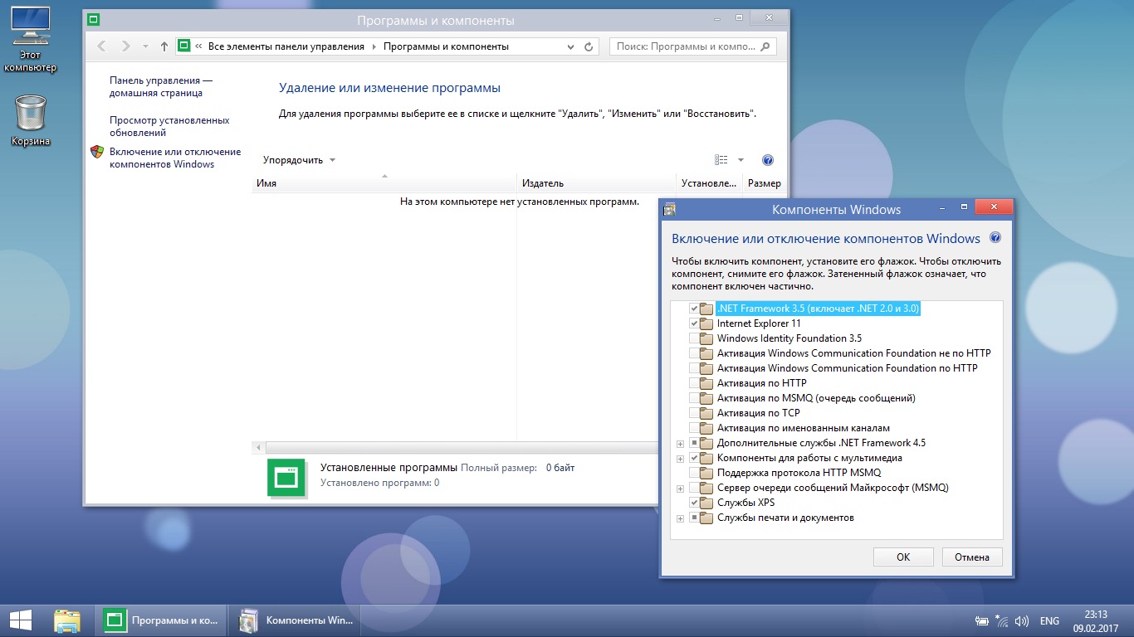Click the help icon in Windows Components dialog

[995, 239]
